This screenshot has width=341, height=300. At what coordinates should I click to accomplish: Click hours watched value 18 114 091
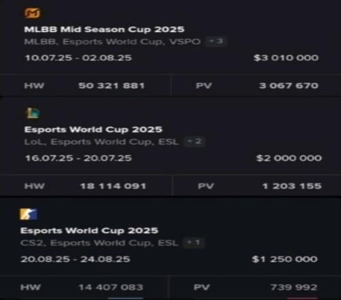click(113, 186)
